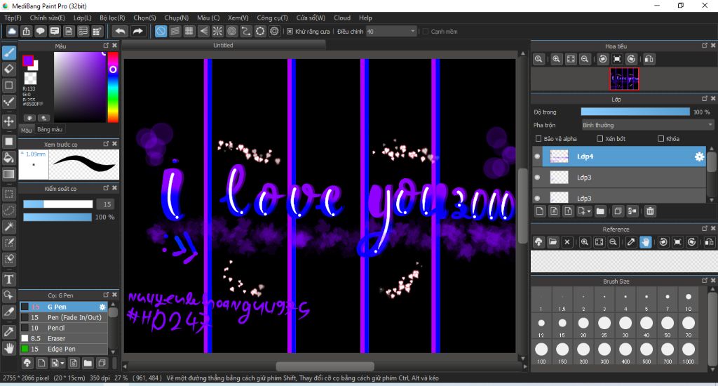The height and width of the screenshot is (386, 718).
Task: Pick brush size 1000 preset
Action: point(689,352)
